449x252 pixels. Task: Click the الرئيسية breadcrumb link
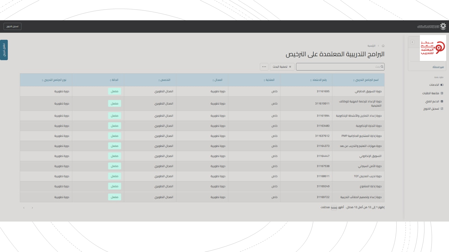pyautogui.click(x=371, y=46)
